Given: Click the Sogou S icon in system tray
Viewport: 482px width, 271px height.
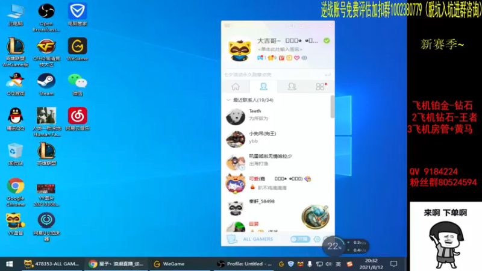Looking at the screenshot, I should pyautogui.click(x=349, y=264).
